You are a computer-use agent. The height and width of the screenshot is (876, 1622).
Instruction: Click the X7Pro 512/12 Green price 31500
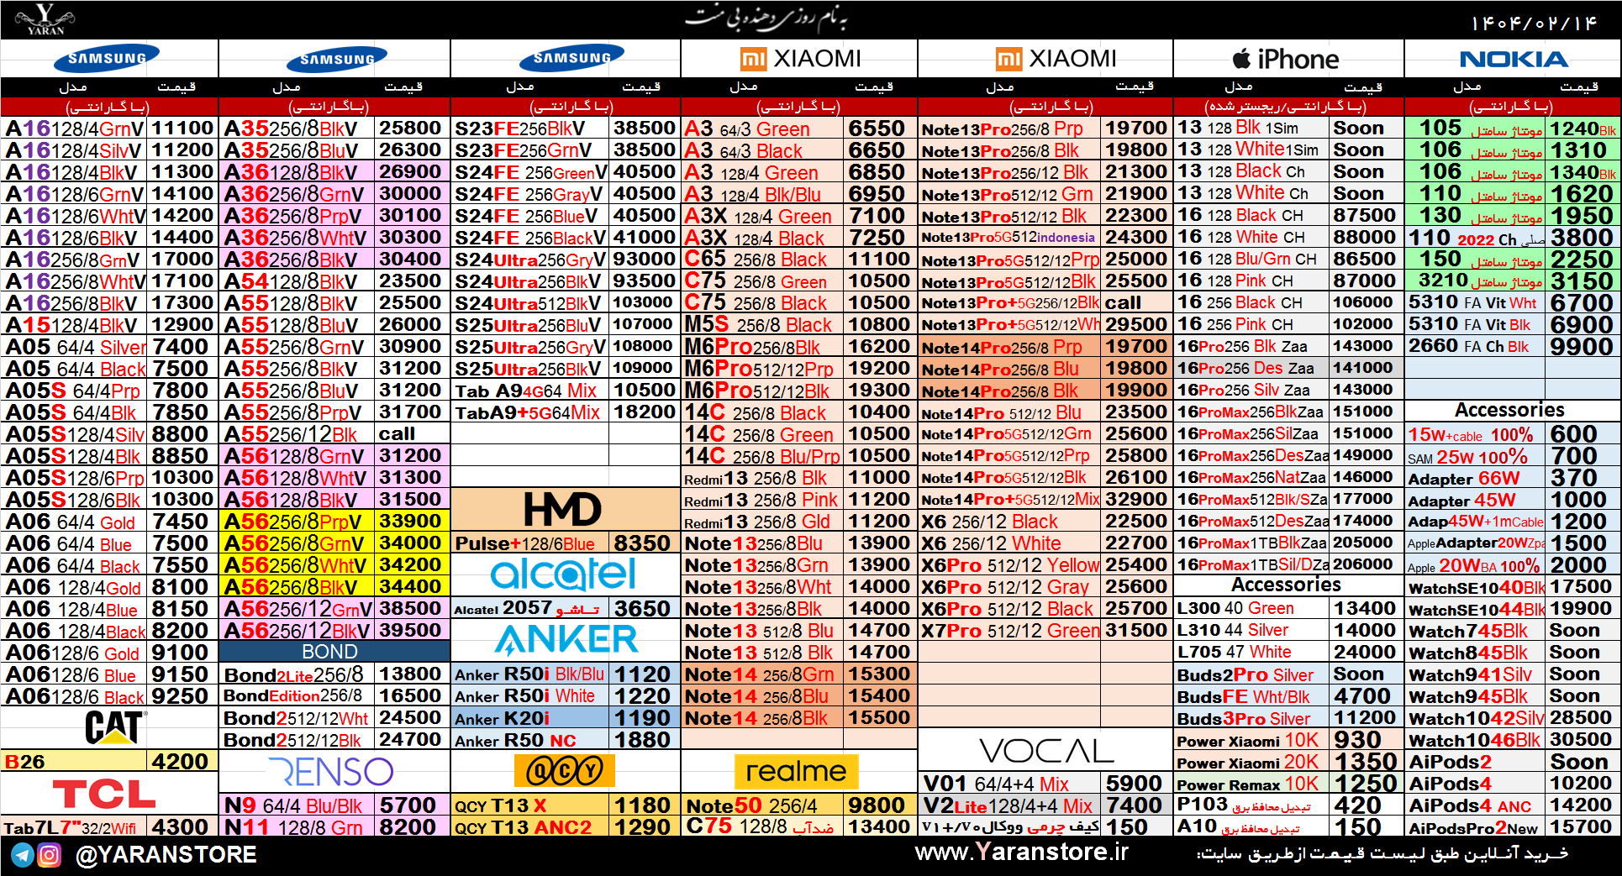click(1136, 630)
